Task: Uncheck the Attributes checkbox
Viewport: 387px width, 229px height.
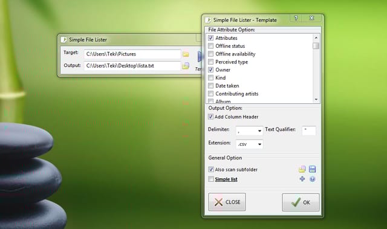Action: point(210,38)
